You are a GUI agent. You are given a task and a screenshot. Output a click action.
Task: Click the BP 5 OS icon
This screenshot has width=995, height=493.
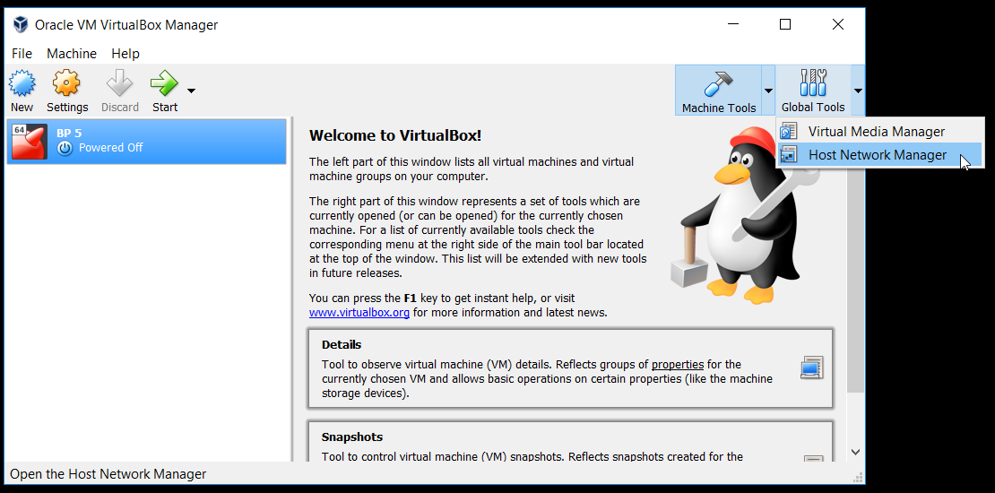pos(30,141)
